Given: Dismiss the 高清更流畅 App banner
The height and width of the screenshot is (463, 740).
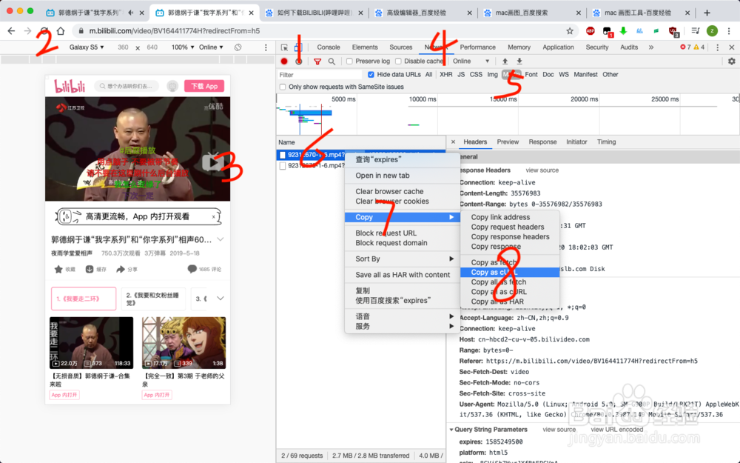Looking at the screenshot, I should click(213, 217).
